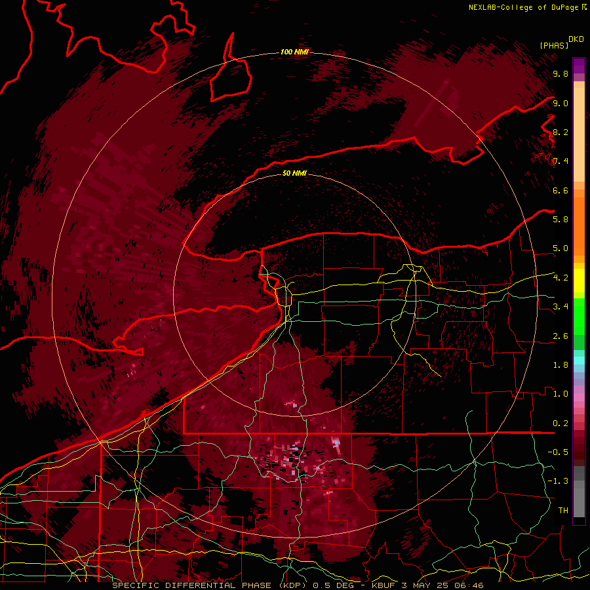Click the 0.2 value on the scale
This screenshot has height=590, width=590.
pos(560,423)
